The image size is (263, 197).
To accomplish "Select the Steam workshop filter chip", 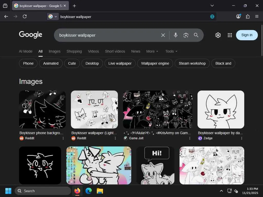I will pyautogui.click(x=192, y=64).
